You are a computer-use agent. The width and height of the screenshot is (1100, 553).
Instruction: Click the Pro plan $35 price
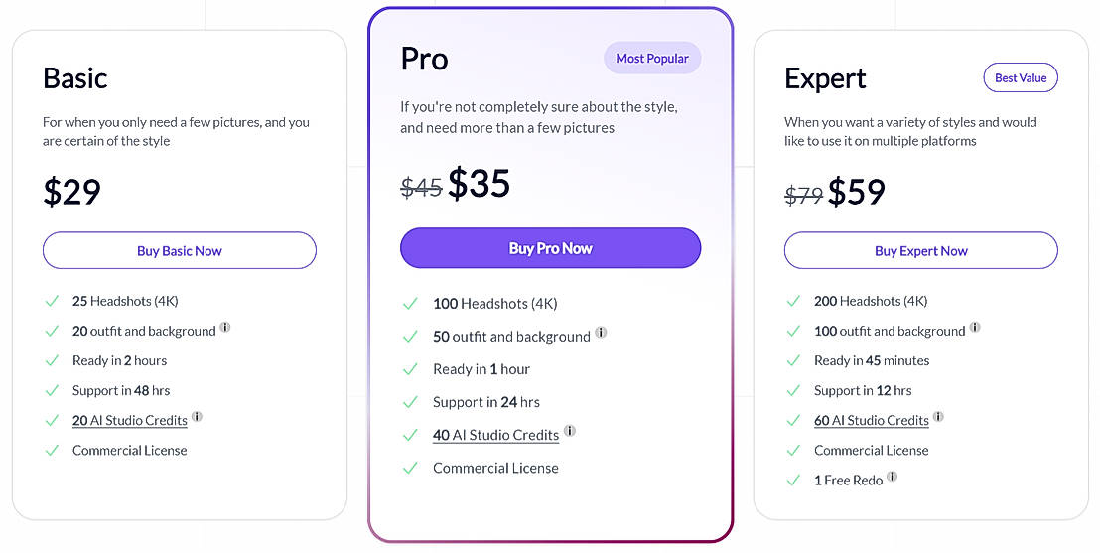pos(479,184)
